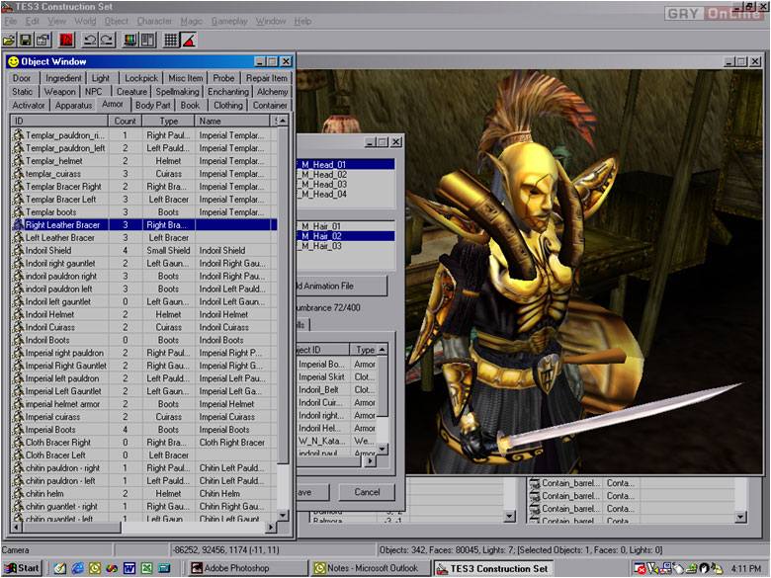The width and height of the screenshot is (771, 578).
Task: Select the Left Leather Bracer row
Action: (x=144, y=237)
